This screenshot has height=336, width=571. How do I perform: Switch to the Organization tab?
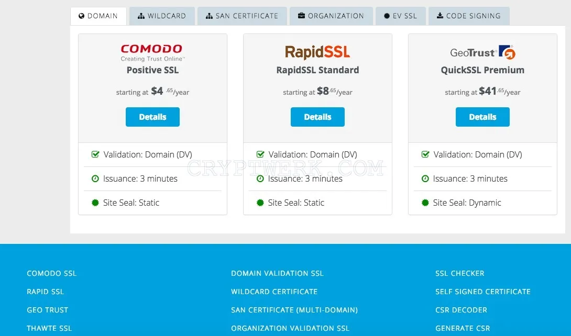click(x=331, y=16)
